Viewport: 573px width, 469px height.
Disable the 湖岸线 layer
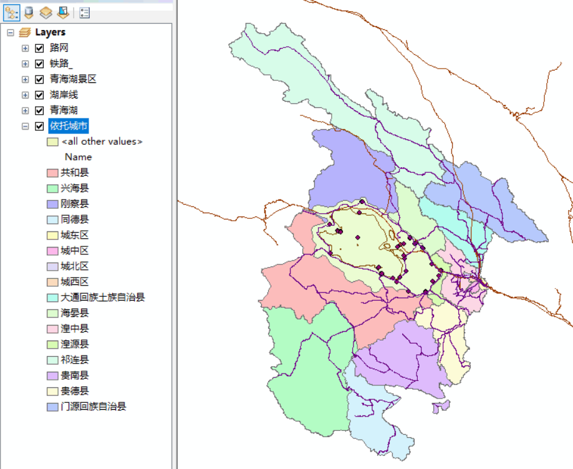(x=39, y=94)
